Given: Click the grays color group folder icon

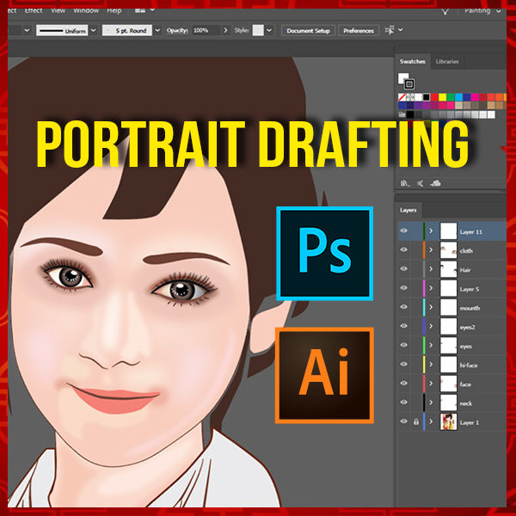Looking at the screenshot, I should tap(402, 114).
